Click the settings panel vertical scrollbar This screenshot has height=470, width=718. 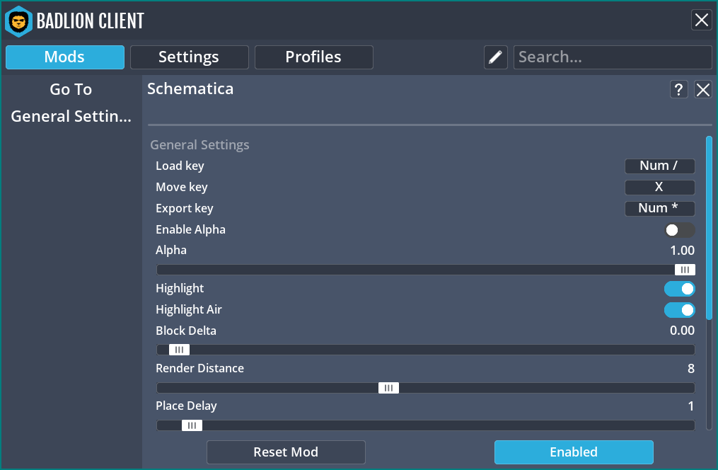[x=709, y=228]
